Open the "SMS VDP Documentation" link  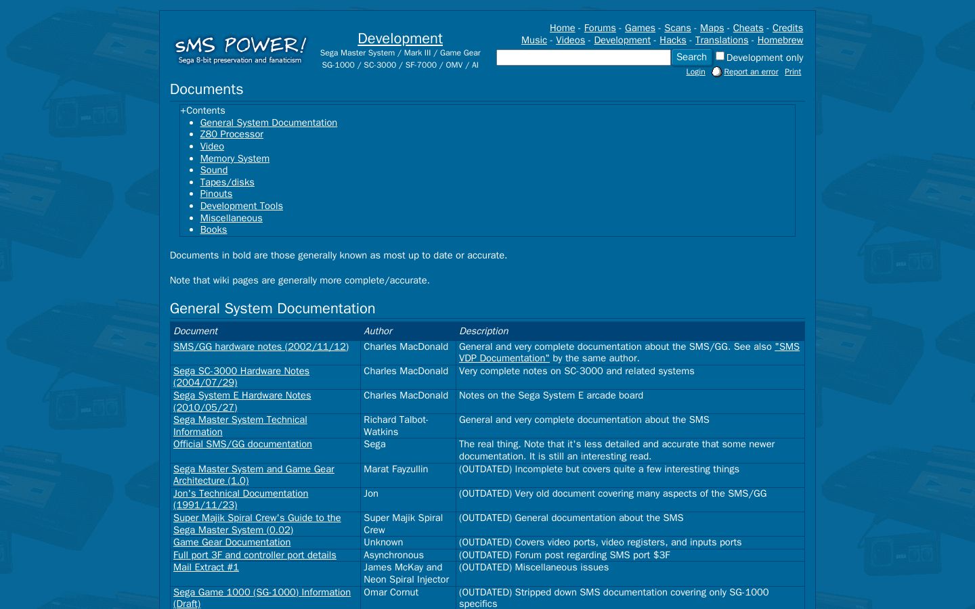pos(629,352)
